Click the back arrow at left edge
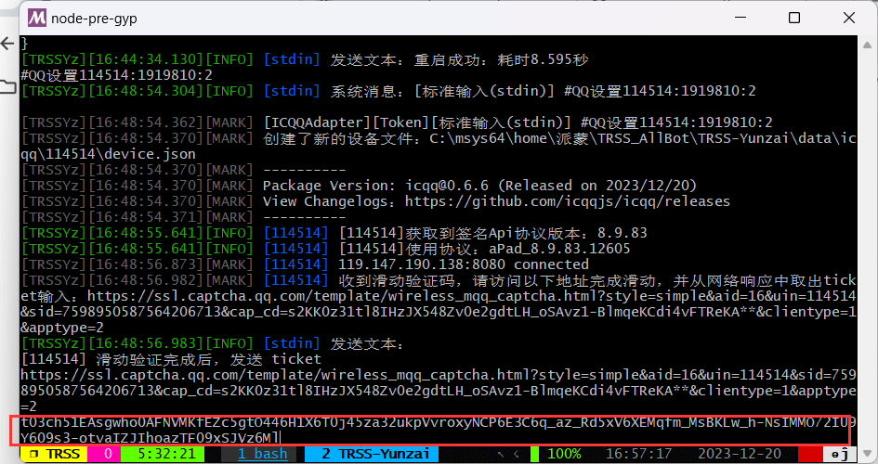The image size is (878, 464). pyautogui.click(x=7, y=44)
